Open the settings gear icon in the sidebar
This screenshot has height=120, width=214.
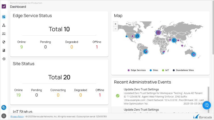coord(4,59)
